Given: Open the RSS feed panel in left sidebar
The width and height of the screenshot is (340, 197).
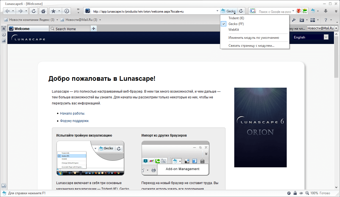Looking at the screenshot, I should tap(4, 40).
